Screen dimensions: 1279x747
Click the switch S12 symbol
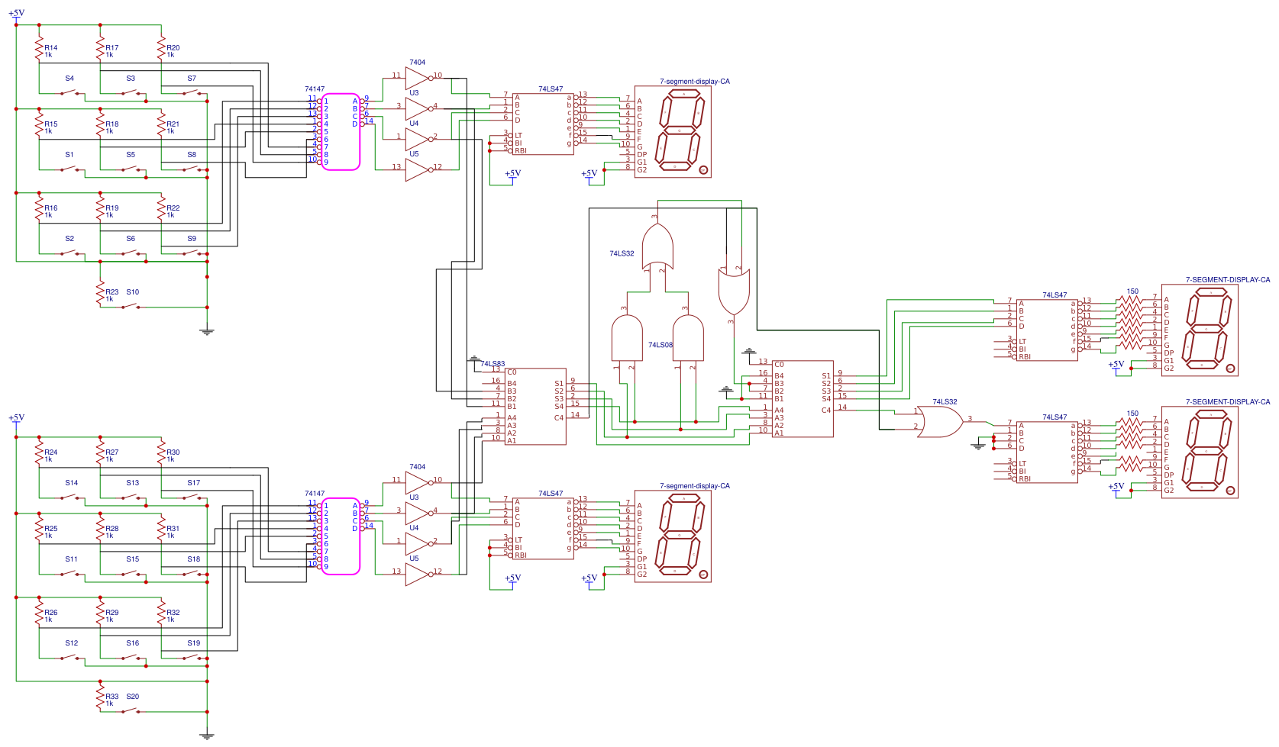click(69, 657)
